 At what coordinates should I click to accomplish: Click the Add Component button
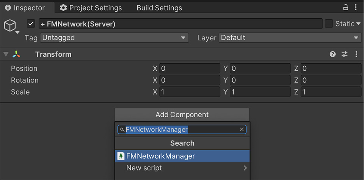pos(182,115)
